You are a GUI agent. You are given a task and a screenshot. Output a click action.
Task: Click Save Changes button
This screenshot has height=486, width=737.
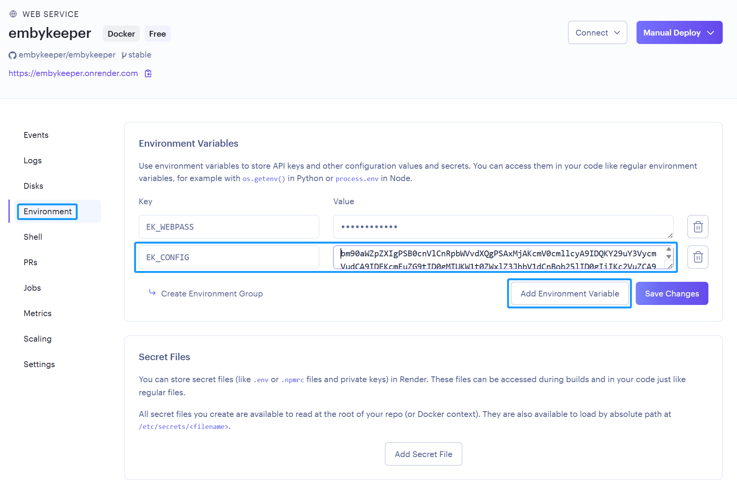click(672, 293)
